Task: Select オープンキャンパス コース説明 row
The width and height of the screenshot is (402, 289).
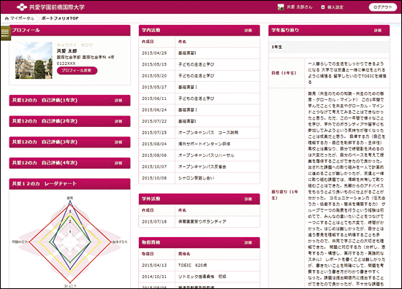Action: (200, 133)
